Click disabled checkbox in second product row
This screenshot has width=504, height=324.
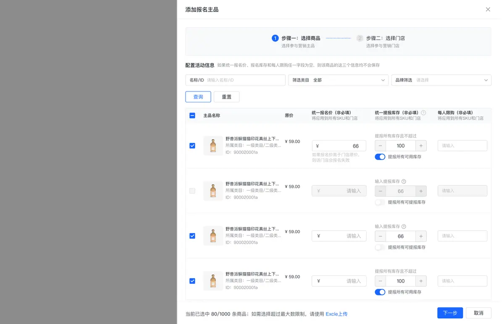pos(192,191)
